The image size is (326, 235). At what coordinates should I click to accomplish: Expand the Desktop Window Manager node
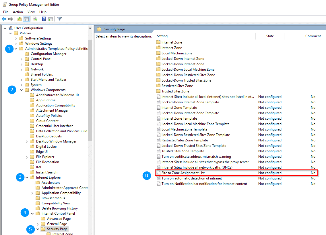tap(27, 141)
